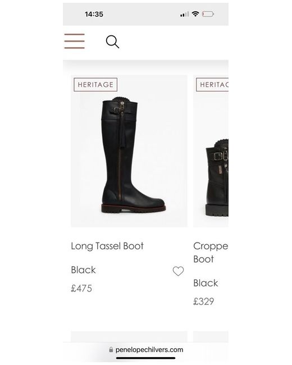Screen dimensions: 292x365
Task: Open the Cropped Boot product image
Action: pyautogui.click(x=211, y=151)
